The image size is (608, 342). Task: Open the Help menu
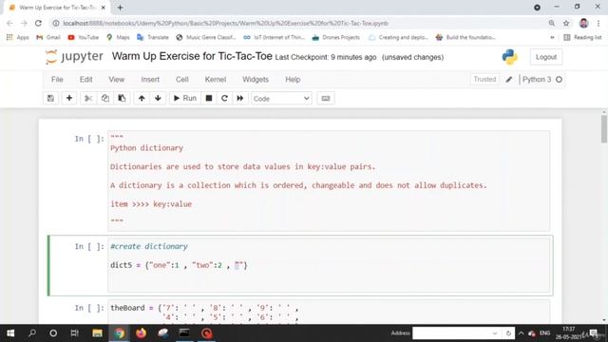coord(293,80)
